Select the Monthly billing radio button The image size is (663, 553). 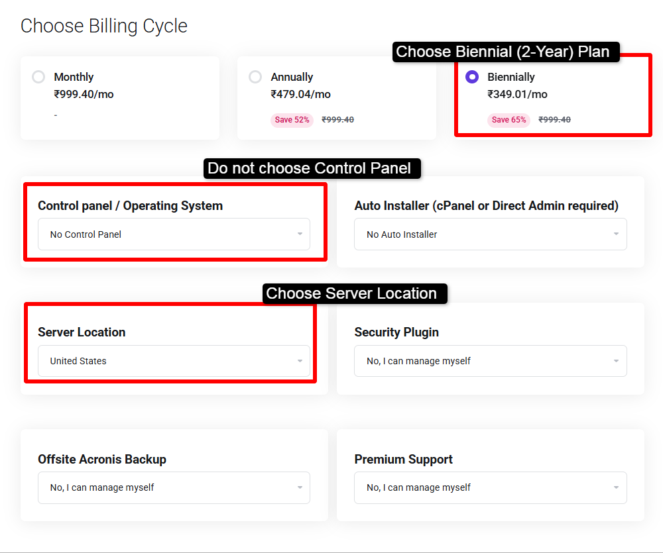pos(38,77)
